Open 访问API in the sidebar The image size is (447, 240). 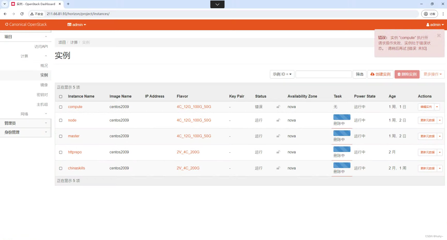point(41,46)
